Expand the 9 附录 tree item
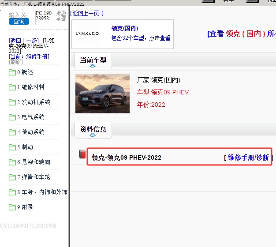The height and width of the screenshot is (247, 276). [25, 207]
